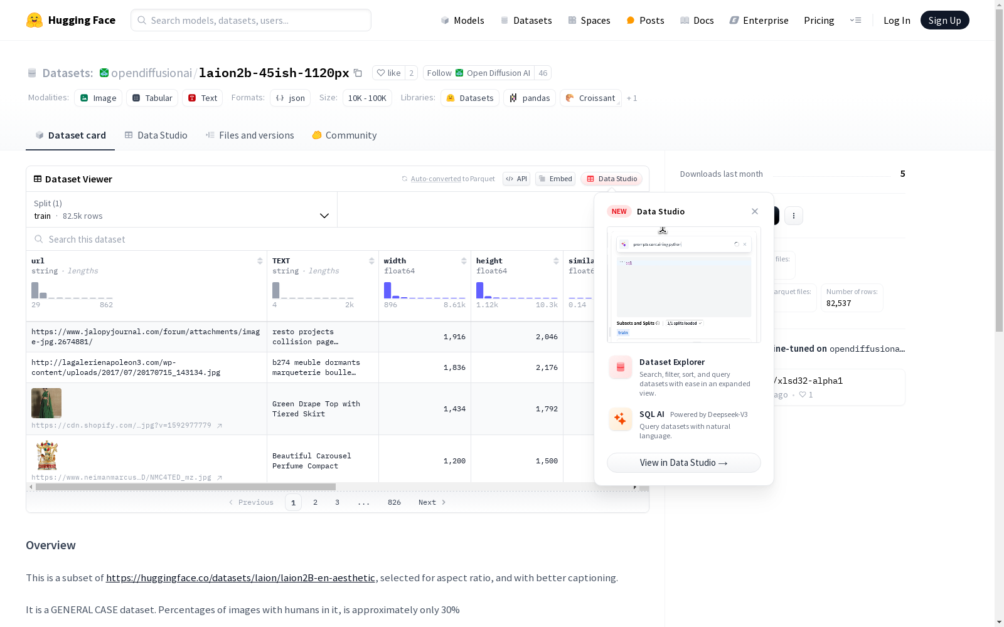
Task: Select the Tabular modality tag
Action: 152,98
